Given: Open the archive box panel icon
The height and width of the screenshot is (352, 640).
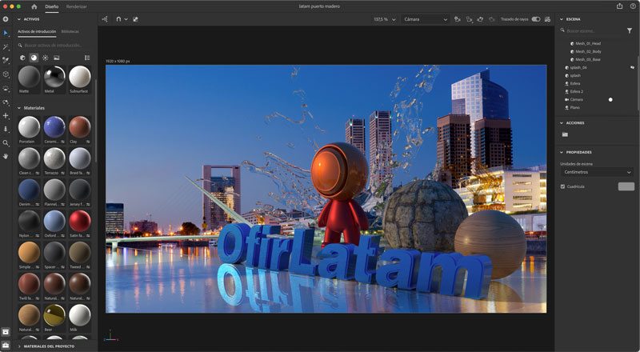Looking at the screenshot, I should click(x=6, y=331).
